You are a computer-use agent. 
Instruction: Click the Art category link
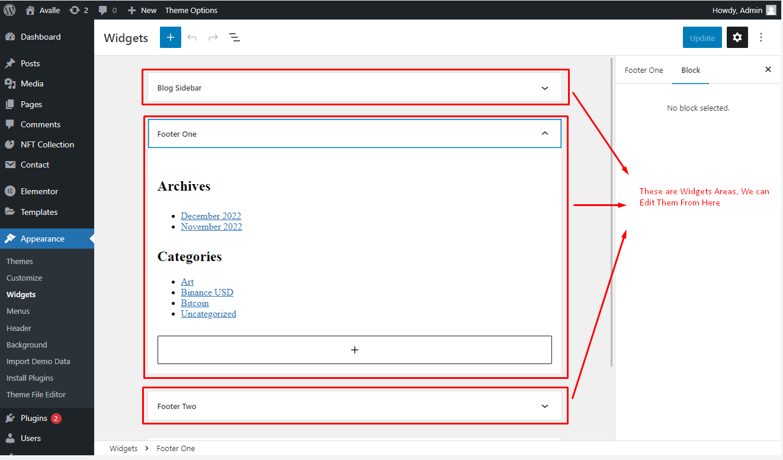[187, 282]
